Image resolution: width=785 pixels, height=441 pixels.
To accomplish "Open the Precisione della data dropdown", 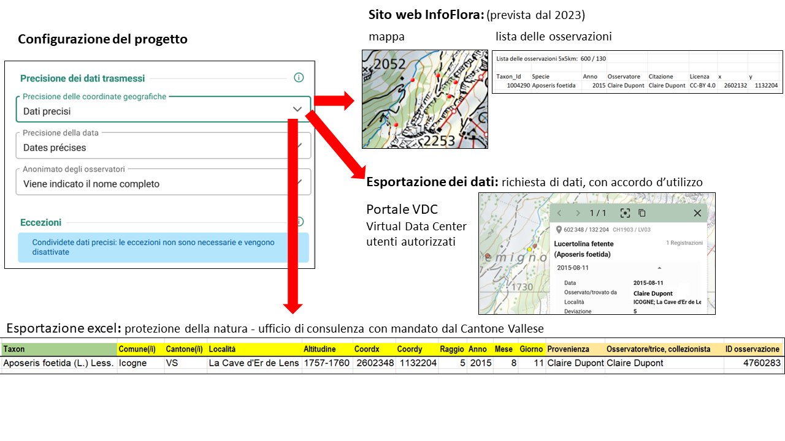I will pyautogui.click(x=164, y=145).
